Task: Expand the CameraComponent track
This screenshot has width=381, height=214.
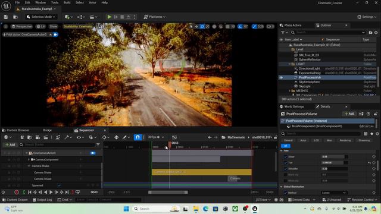Action: (x=29, y=160)
